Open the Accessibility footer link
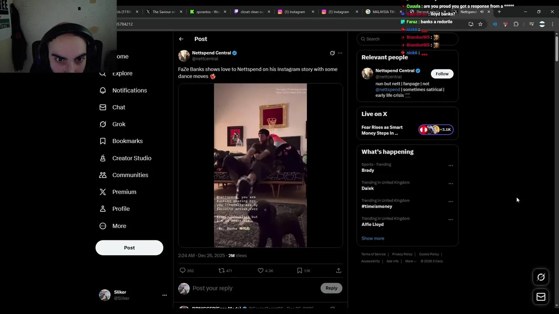 (371, 261)
